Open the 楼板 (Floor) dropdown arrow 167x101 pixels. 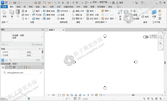tap(41, 19)
